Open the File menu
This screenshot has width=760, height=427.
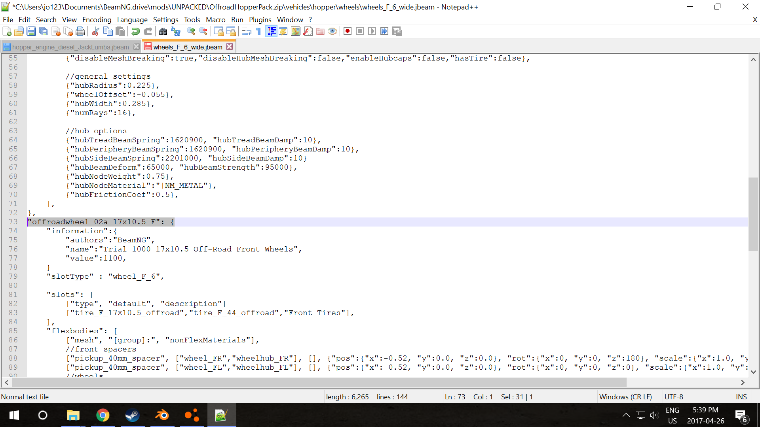(x=8, y=20)
